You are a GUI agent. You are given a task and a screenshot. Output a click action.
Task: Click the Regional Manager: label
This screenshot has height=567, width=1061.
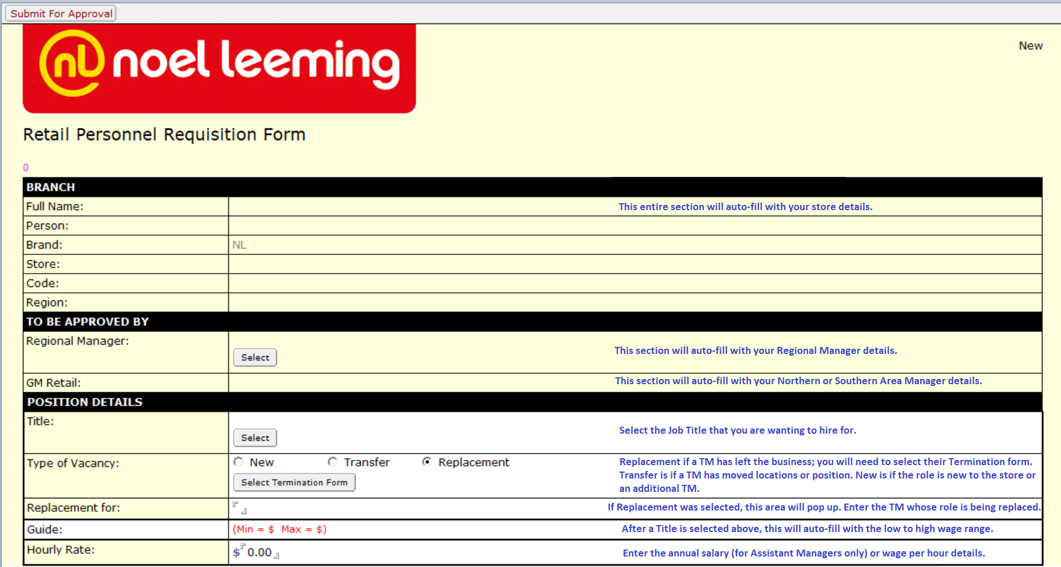click(77, 341)
